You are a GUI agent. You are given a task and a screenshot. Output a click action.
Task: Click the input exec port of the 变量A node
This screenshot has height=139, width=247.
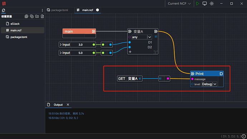coord(130,32)
